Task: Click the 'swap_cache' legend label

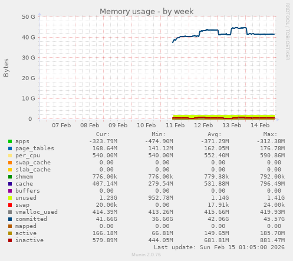Action: [x=33, y=163]
